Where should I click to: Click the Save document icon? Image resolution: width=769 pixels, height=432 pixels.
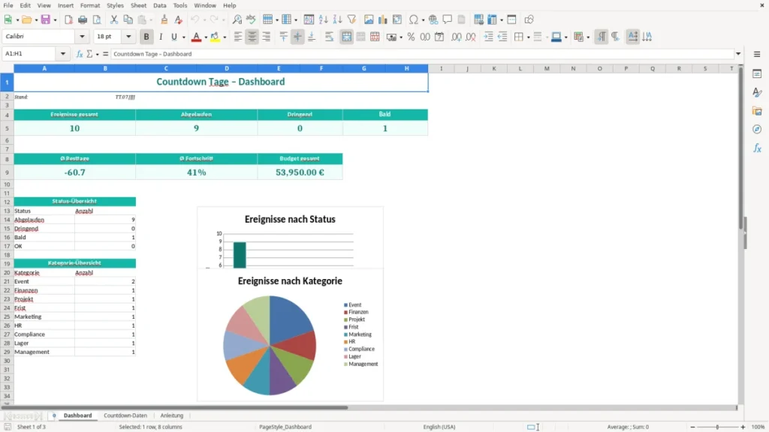click(46, 19)
